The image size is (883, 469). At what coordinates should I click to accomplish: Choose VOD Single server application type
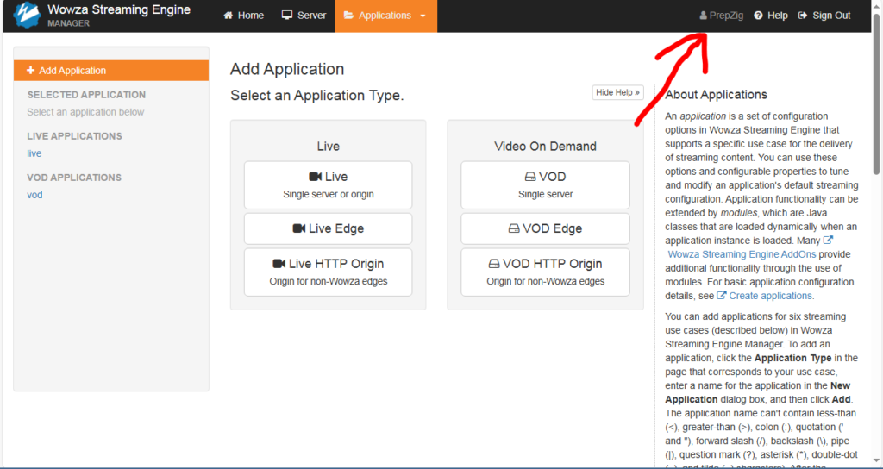point(545,185)
